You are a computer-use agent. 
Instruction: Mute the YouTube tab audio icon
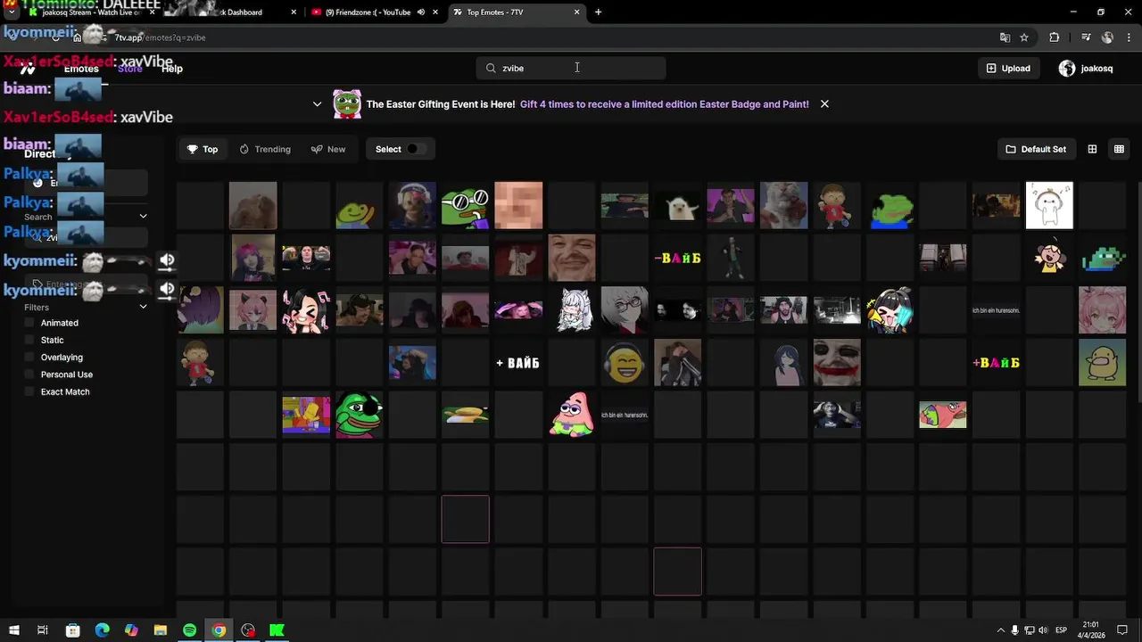pos(421,12)
